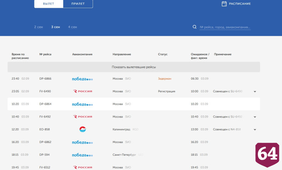Click flight number DP-6862

(45, 142)
